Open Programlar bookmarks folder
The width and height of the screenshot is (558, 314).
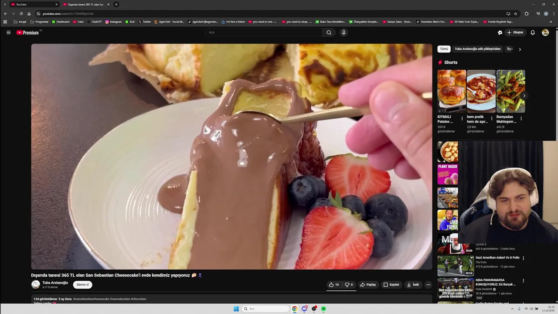pyautogui.click(x=39, y=21)
